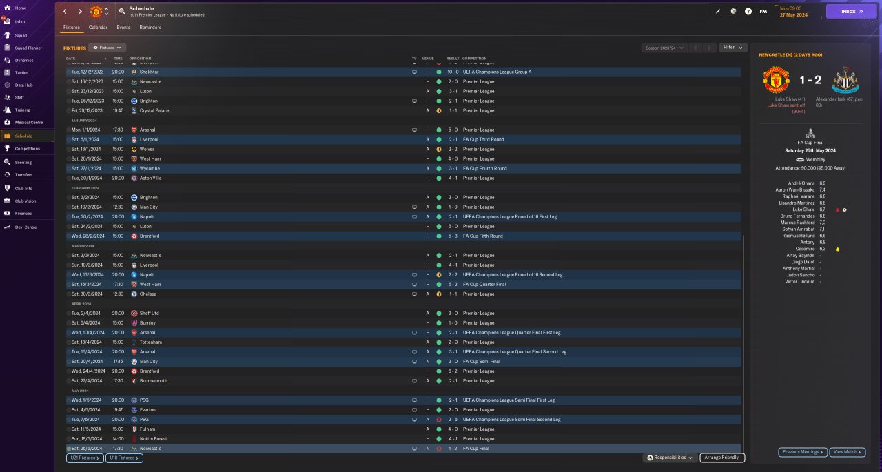Viewport: 882px width, 472px height.
Task: Switch to the Events tab
Action: [x=123, y=28]
